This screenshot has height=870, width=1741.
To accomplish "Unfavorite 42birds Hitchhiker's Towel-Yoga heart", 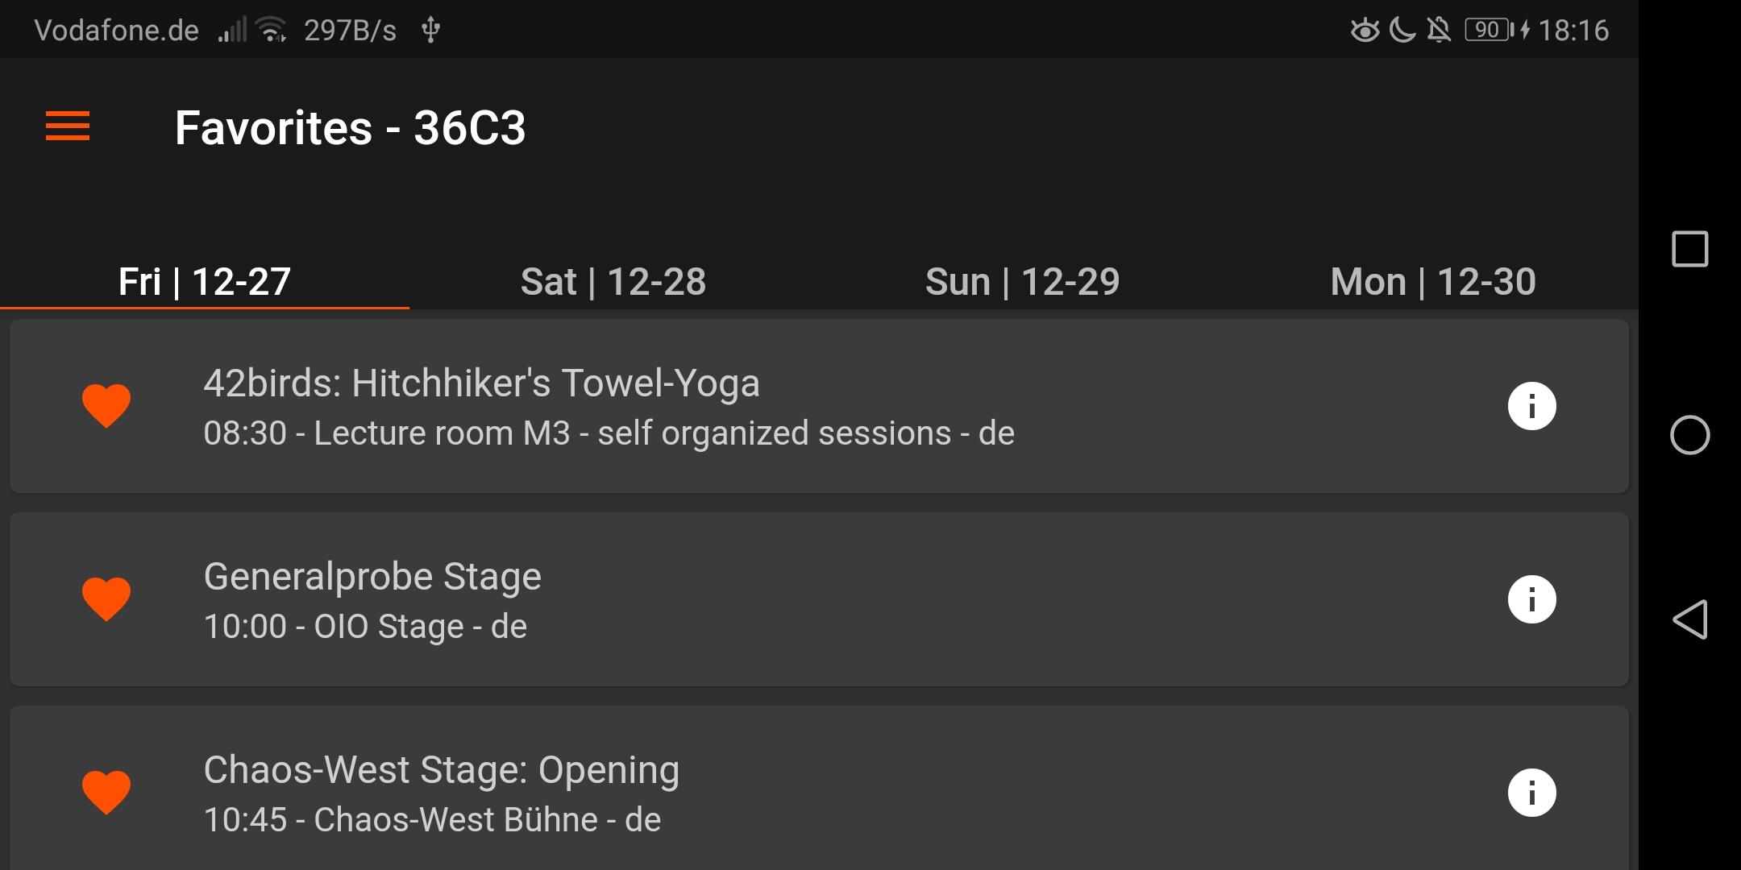I will coord(106,405).
